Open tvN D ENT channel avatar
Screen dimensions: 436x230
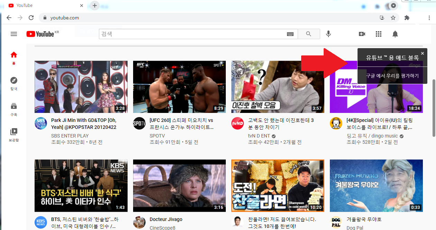pos(238,123)
